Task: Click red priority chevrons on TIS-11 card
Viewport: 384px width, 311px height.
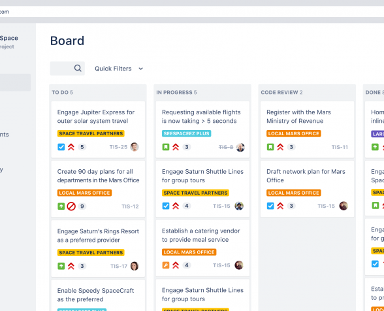Action: pyautogui.click(x=280, y=147)
